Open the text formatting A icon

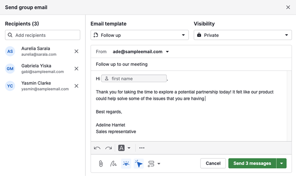click(124, 148)
